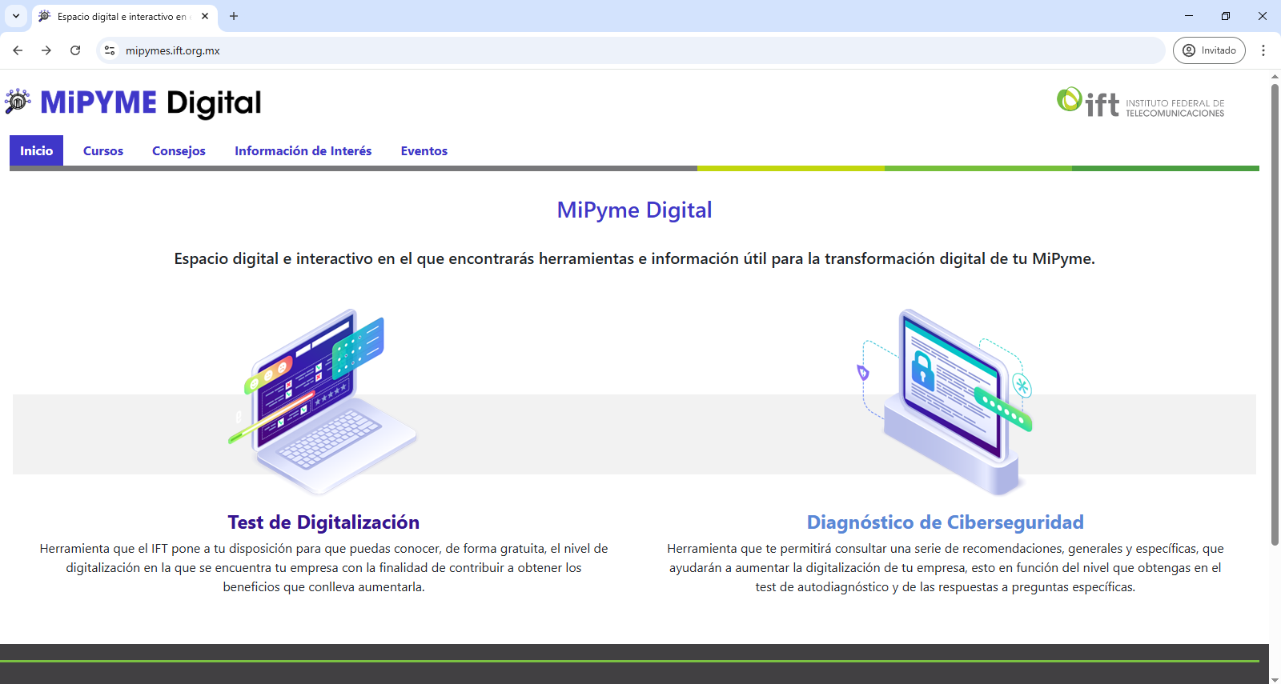Click the browser forward arrow
The height and width of the screenshot is (684, 1281).
46,50
